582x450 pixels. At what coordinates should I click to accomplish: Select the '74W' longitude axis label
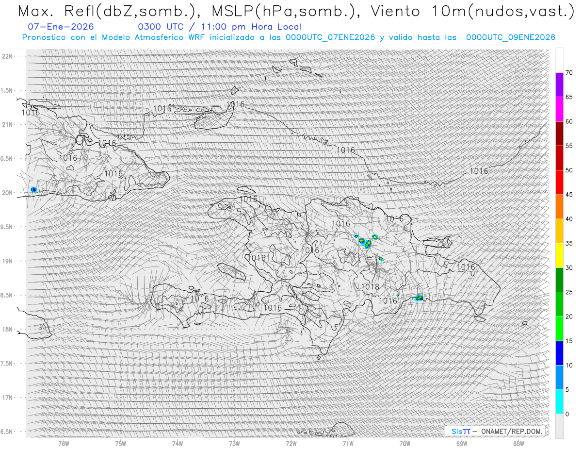178,444
